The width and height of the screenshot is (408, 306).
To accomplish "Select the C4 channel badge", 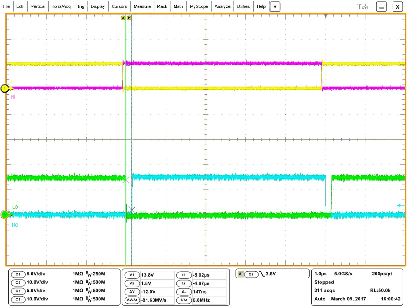I will [x=19, y=299].
